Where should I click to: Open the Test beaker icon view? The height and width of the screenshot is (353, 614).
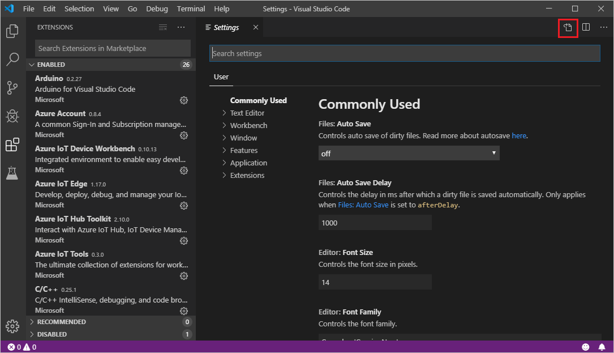pyautogui.click(x=12, y=173)
